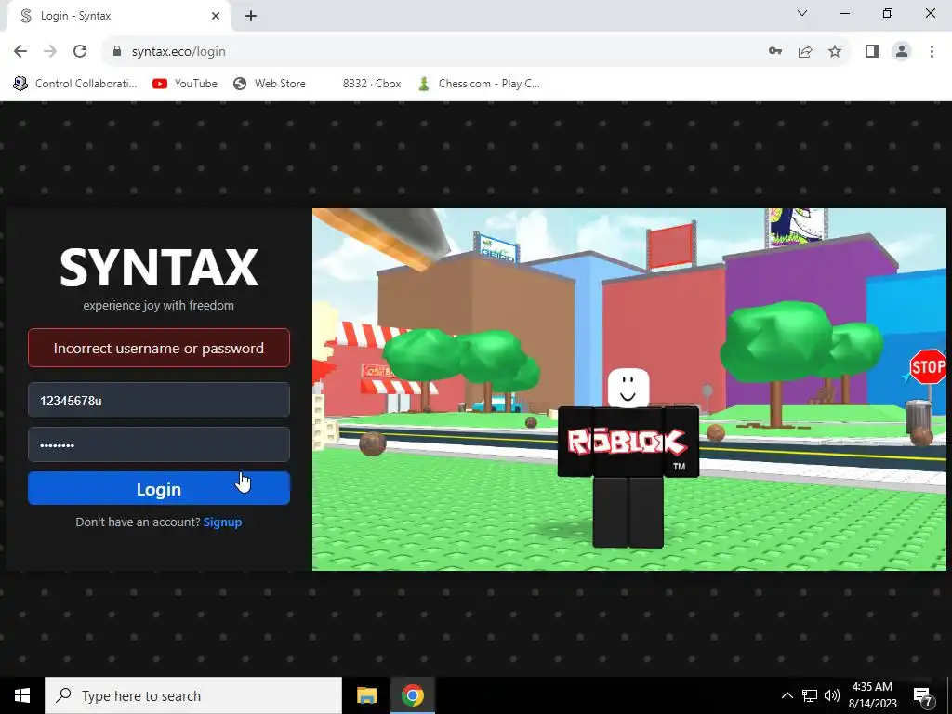Reload the syntax.eco page

click(x=80, y=52)
